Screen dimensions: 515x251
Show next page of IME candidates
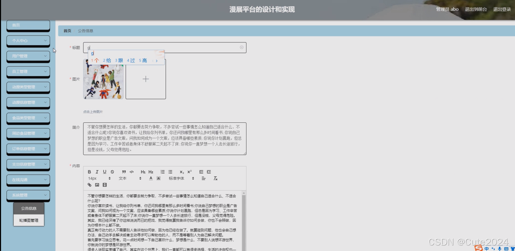point(157,61)
